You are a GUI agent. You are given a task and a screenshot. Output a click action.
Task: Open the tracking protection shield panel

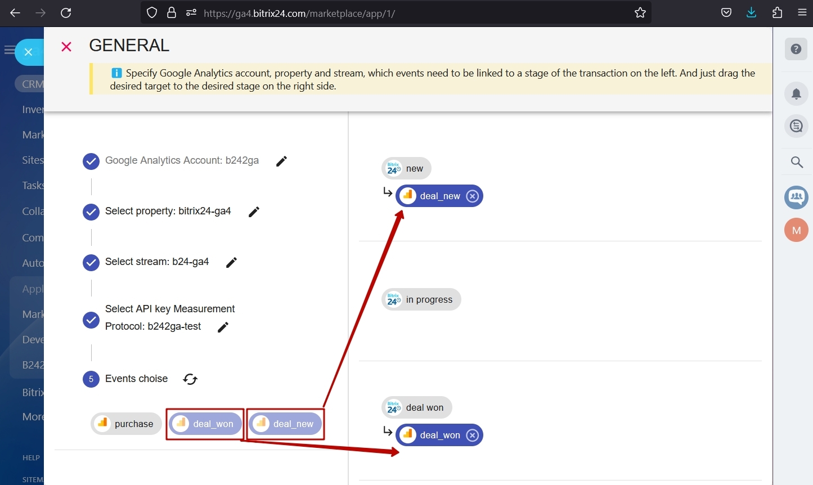(x=151, y=12)
